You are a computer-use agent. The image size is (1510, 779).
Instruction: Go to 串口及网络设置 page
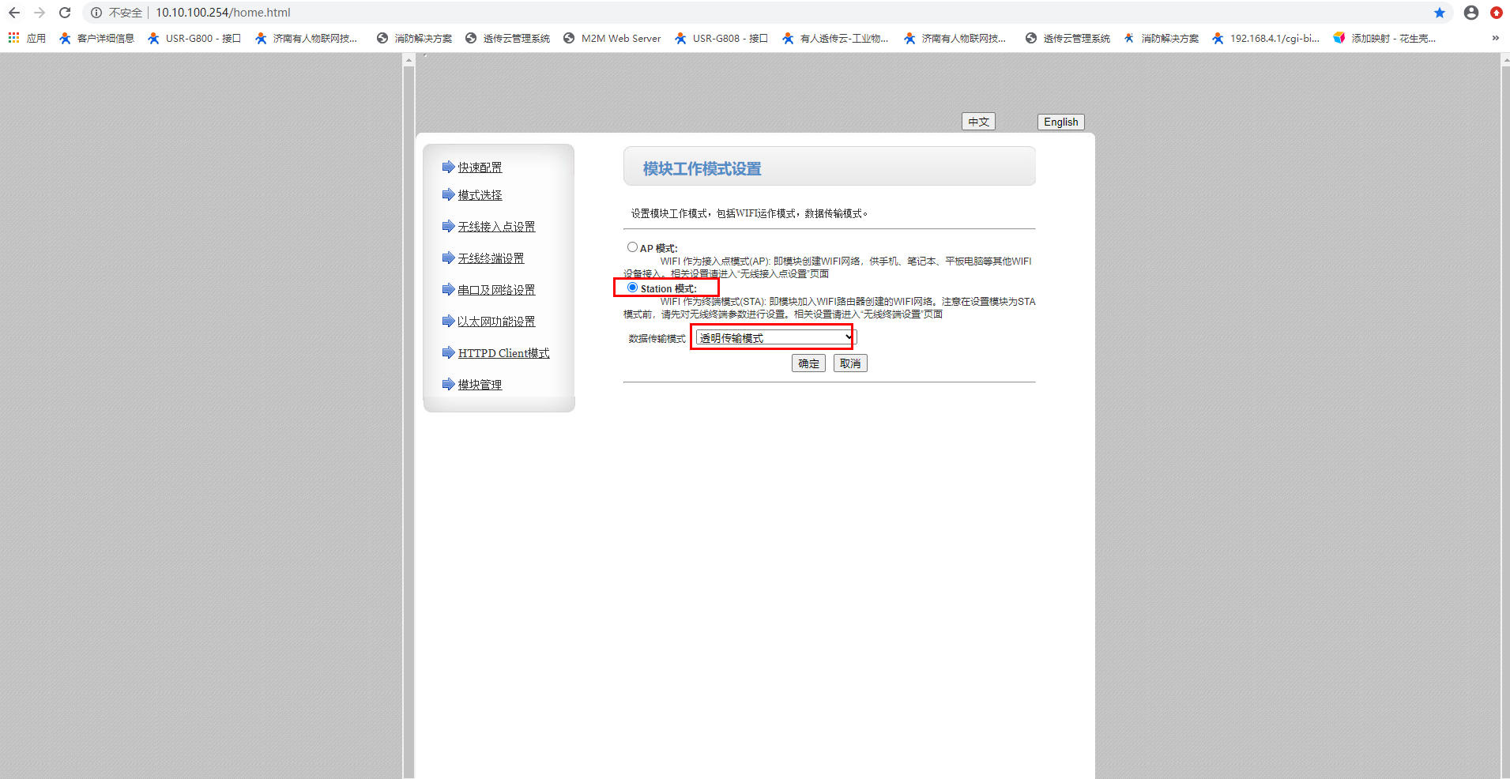pyautogui.click(x=496, y=290)
